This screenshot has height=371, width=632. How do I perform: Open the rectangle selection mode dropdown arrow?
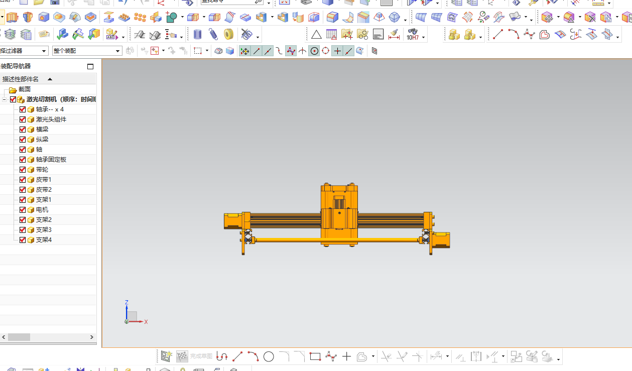(x=206, y=51)
